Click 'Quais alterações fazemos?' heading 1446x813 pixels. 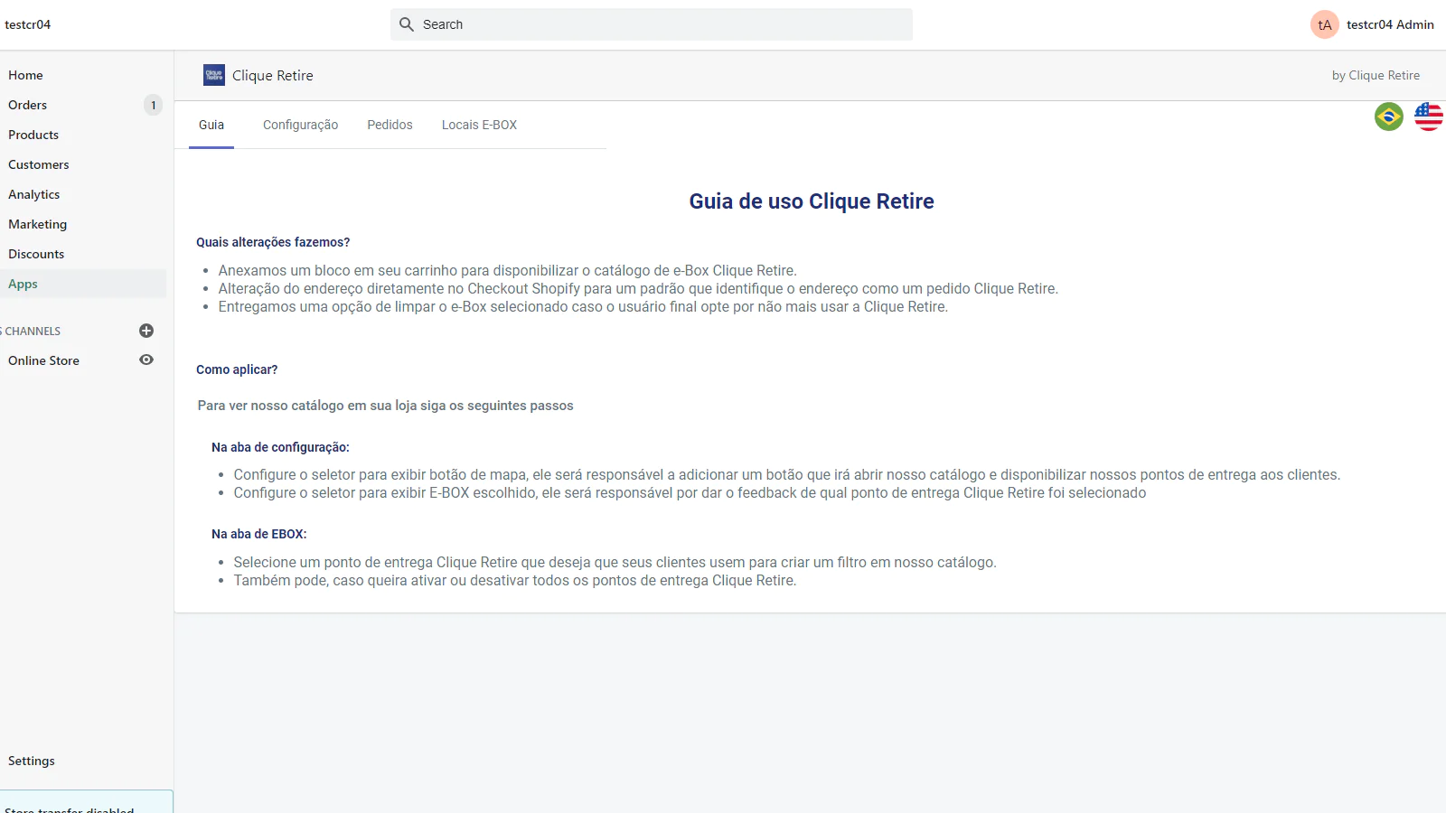point(273,242)
